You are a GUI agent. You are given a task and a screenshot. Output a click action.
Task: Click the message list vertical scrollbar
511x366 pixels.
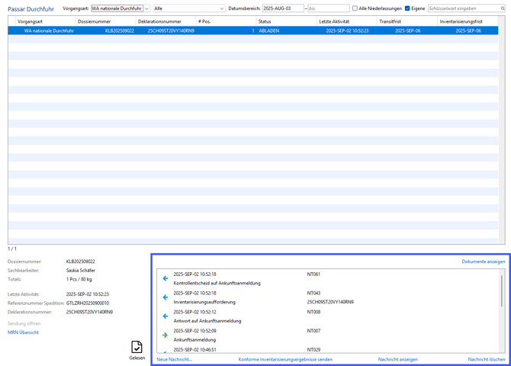point(502,291)
